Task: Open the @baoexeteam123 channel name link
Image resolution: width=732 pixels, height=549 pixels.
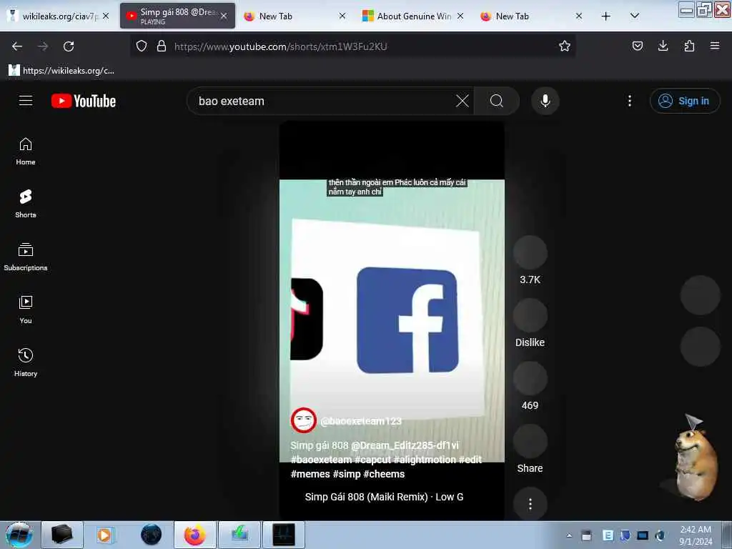Action: (x=361, y=420)
